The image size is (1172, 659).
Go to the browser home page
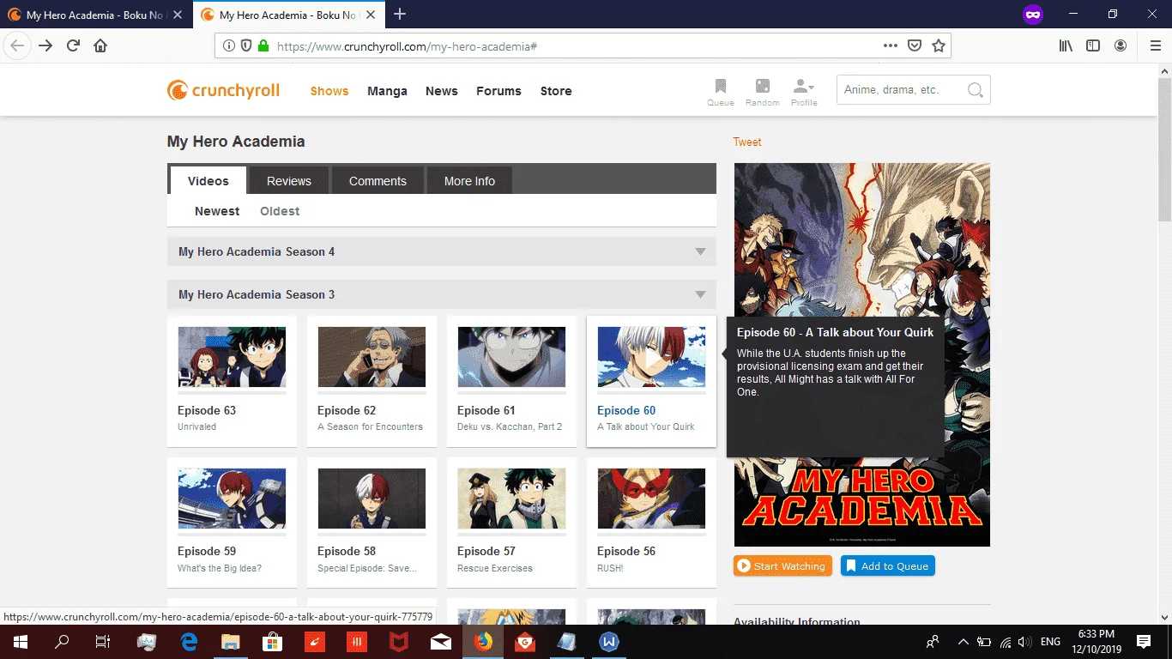point(100,45)
